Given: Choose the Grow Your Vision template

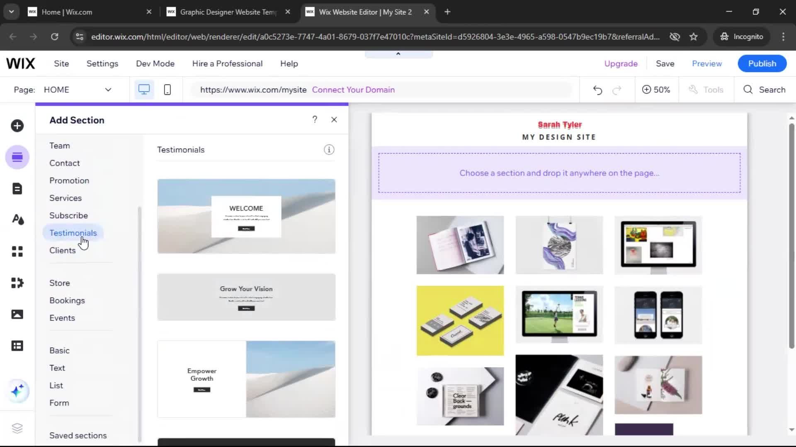Looking at the screenshot, I should [x=246, y=297].
